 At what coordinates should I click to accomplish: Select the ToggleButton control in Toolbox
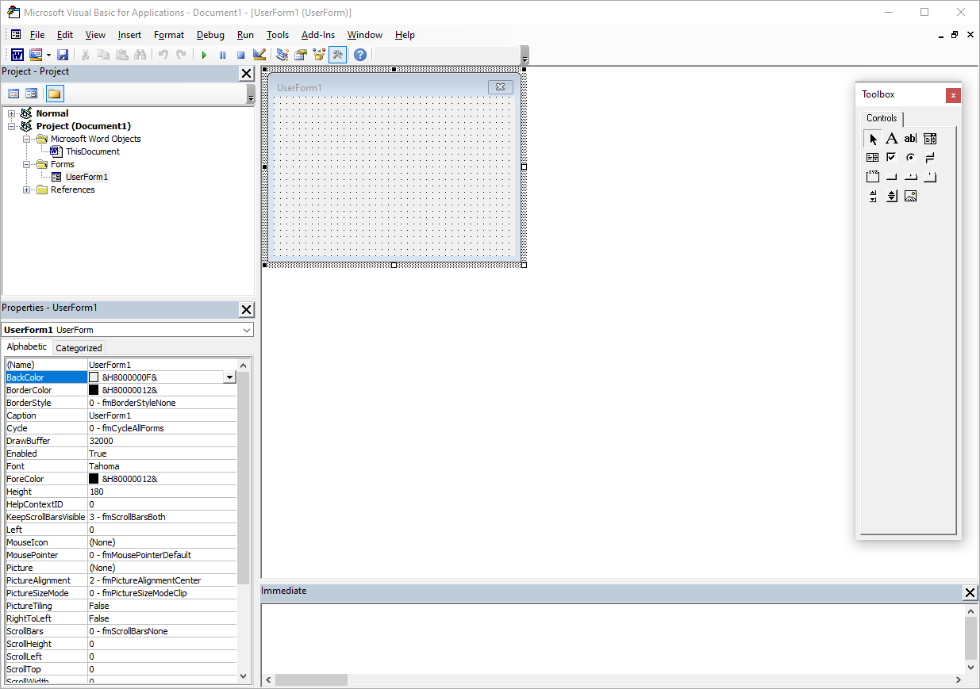point(930,158)
